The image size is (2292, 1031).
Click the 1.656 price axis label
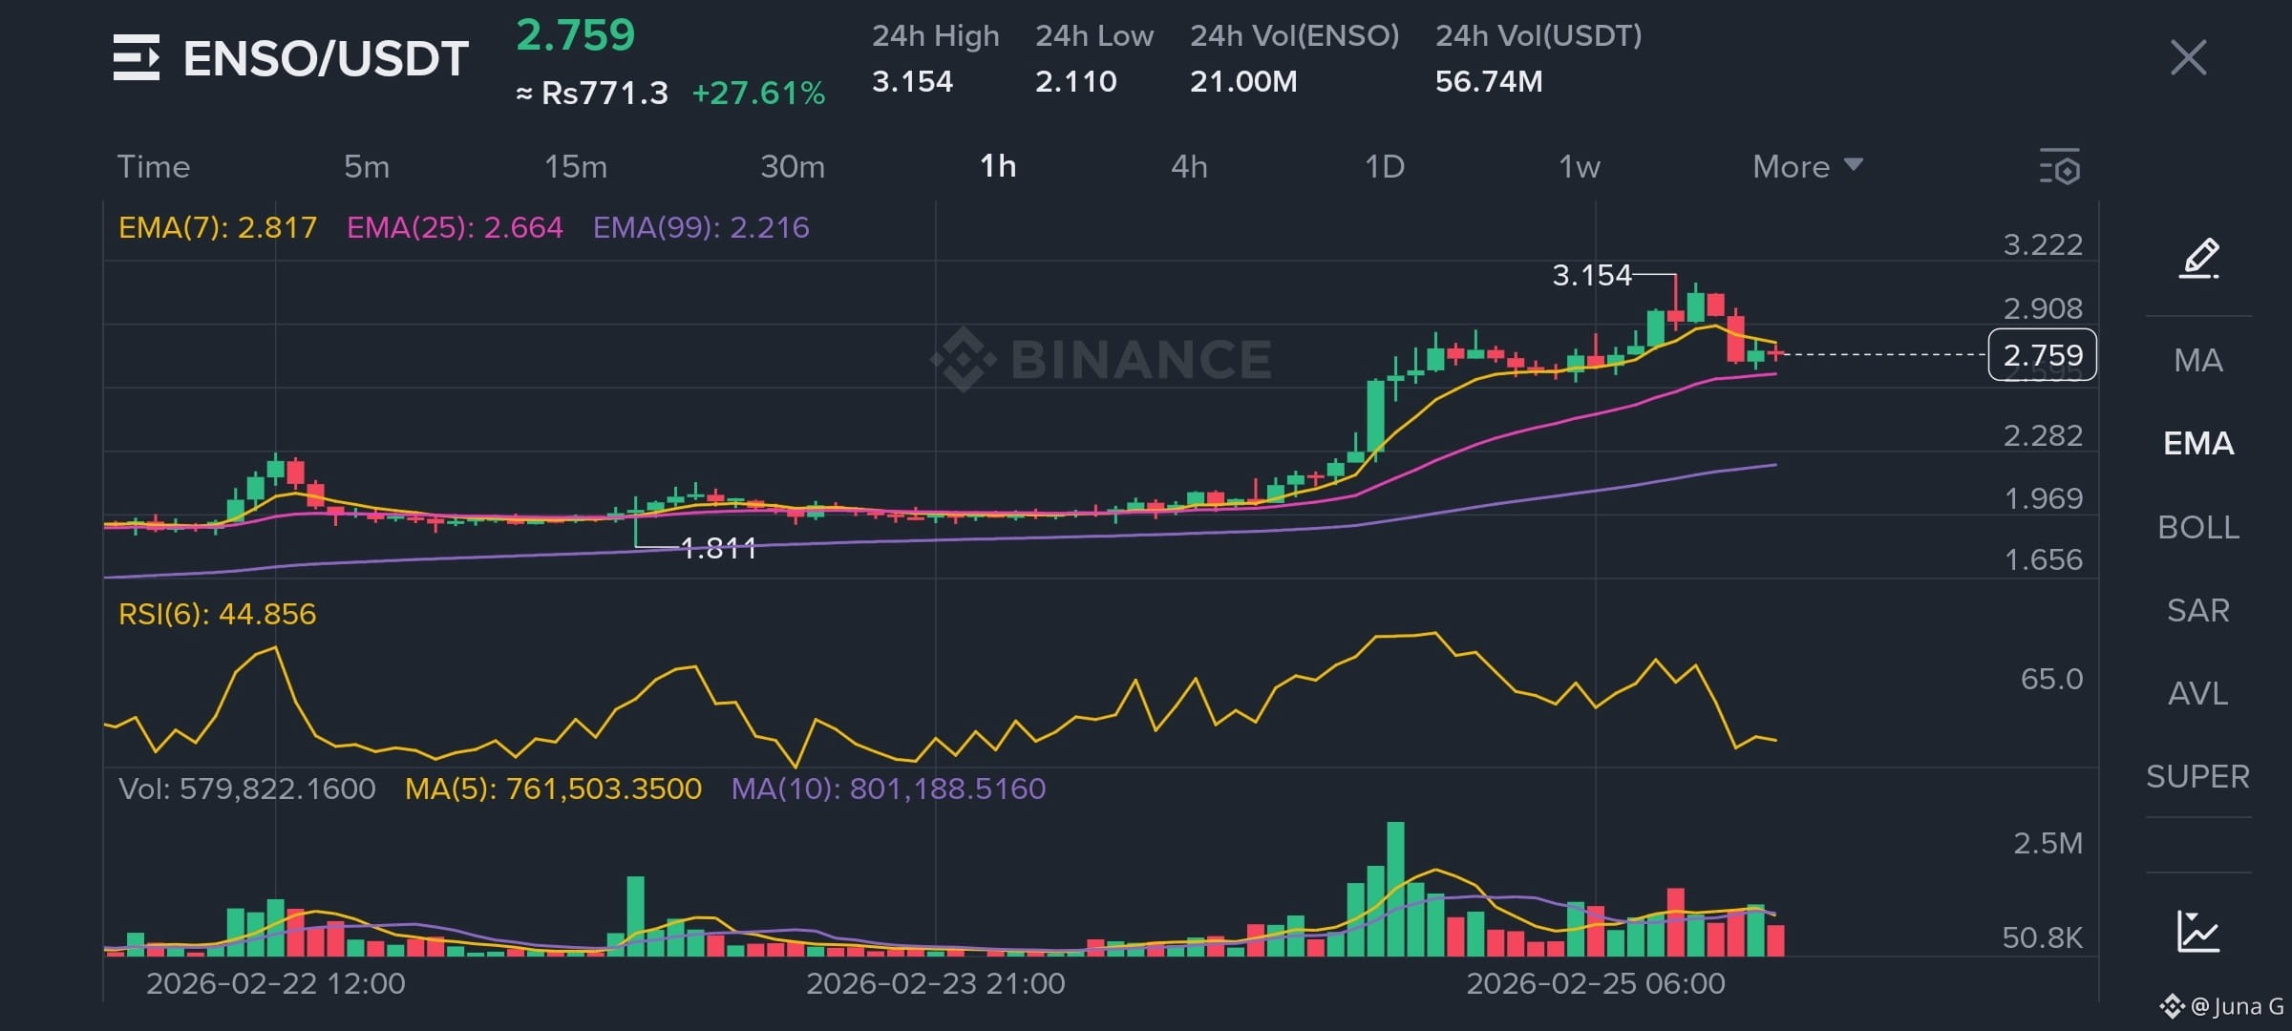tap(2043, 559)
